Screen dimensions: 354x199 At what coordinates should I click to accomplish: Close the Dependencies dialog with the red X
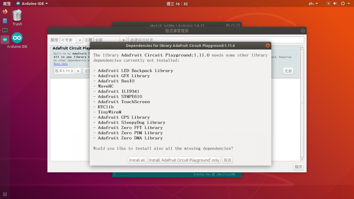click(x=268, y=46)
